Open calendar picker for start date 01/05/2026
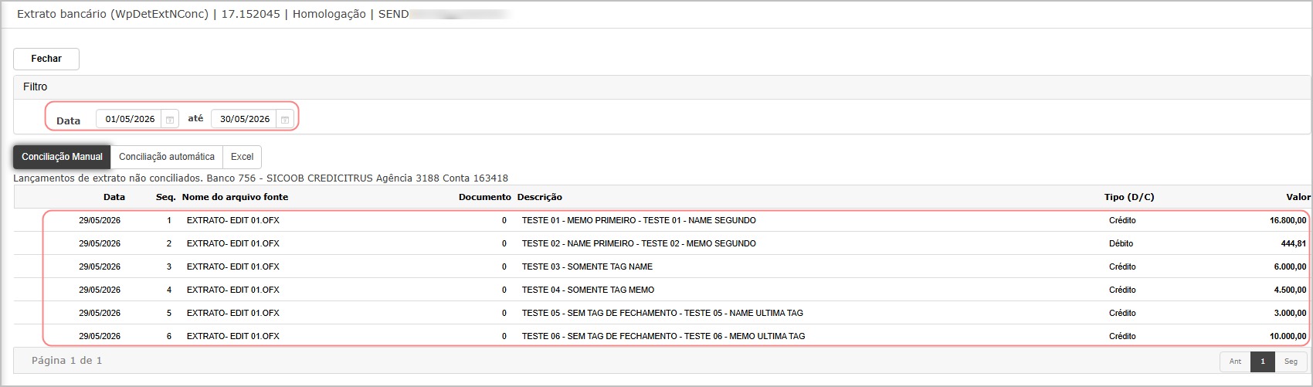The image size is (1313, 387). coord(170,119)
